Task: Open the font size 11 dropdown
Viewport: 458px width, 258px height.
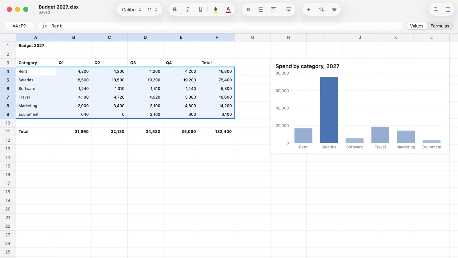Action: pos(152,9)
